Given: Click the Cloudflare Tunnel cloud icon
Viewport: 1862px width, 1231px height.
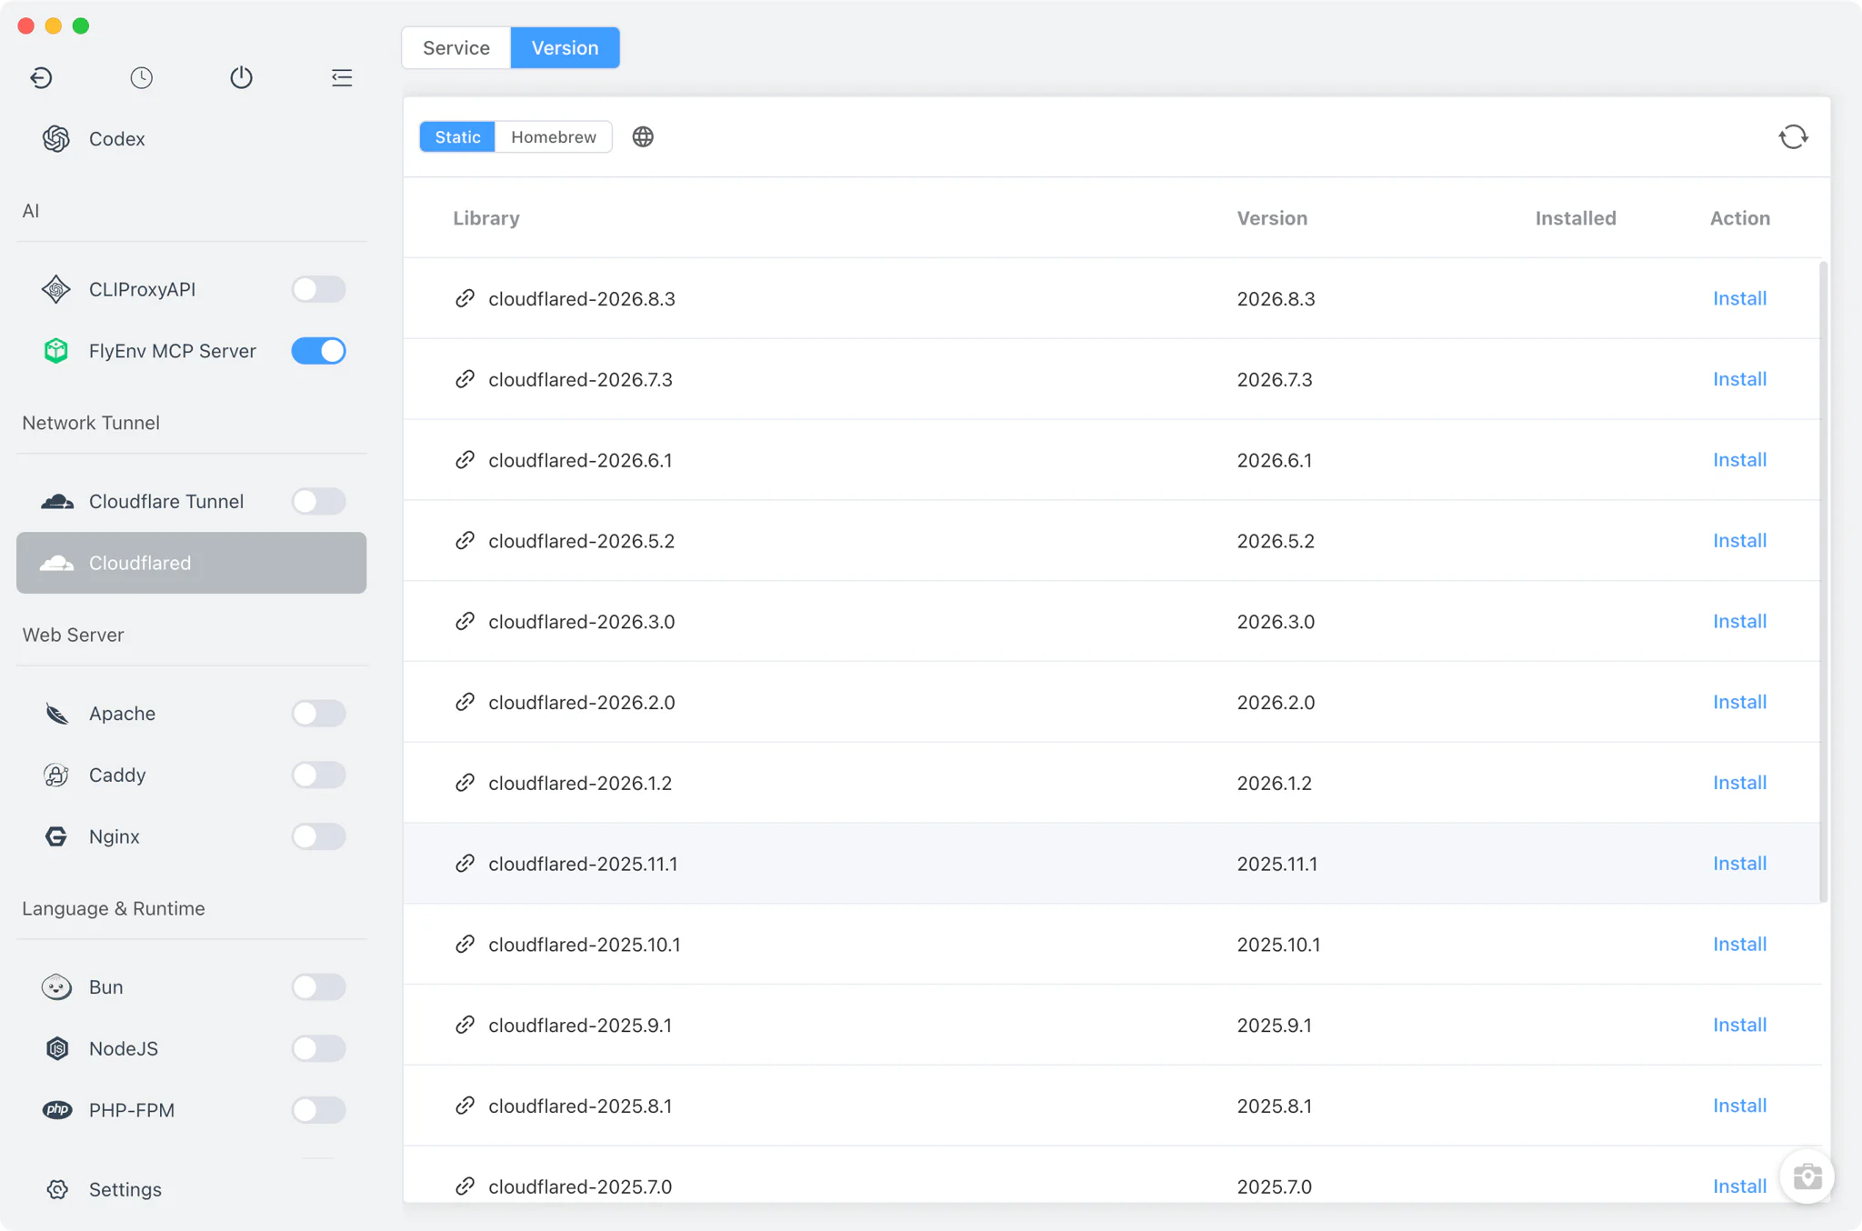Looking at the screenshot, I should (57, 502).
